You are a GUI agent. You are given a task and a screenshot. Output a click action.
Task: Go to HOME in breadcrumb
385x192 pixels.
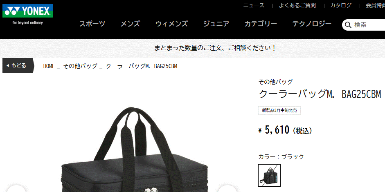[x=49, y=66]
